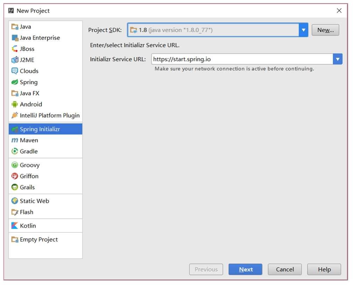Click the disabled Previous button

pyautogui.click(x=206, y=269)
